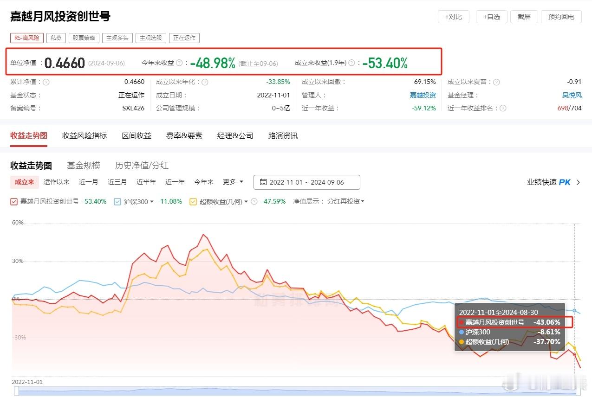Viewport: 592px width, 397px height.
Task: Open 沪深300 benchmark dropdown arrow
Action: [x=152, y=202]
